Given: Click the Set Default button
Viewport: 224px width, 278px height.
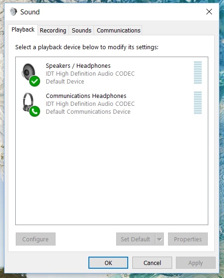Looking at the screenshot, I should click(x=136, y=239).
